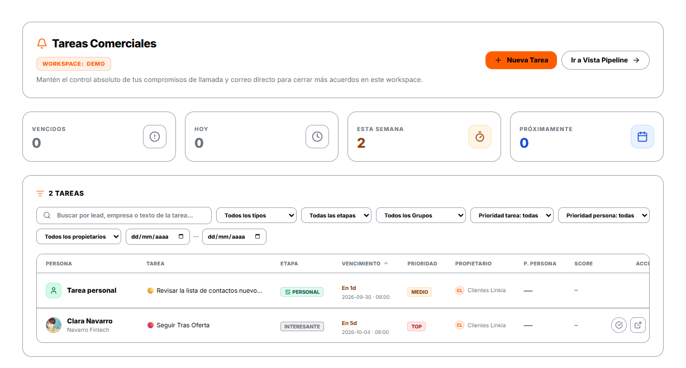Select the Hoy summary card
Screen dimensions: 686x368
261,137
